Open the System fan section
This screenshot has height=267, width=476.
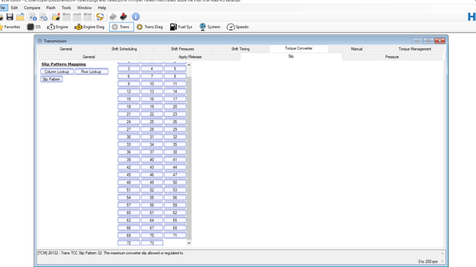210,27
